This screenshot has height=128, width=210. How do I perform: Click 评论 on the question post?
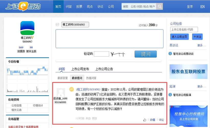click(161, 120)
